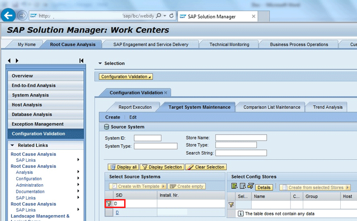The width and height of the screenshot is (357, 221).
Task: Open Technical Monitoring work center tab
Action: click(x=229, y=44)
